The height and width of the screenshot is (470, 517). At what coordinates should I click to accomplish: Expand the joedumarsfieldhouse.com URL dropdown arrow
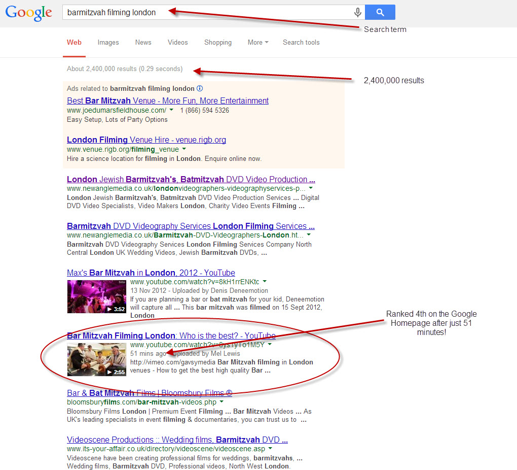[171, 109]
